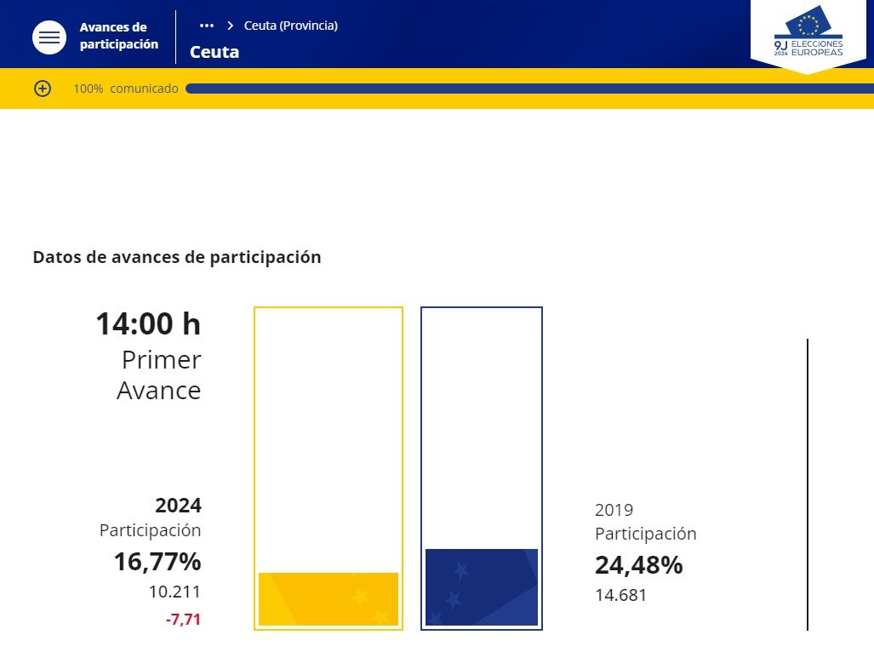
Task: Click the 10.211 voters count
Action: [x=174, y=592]
